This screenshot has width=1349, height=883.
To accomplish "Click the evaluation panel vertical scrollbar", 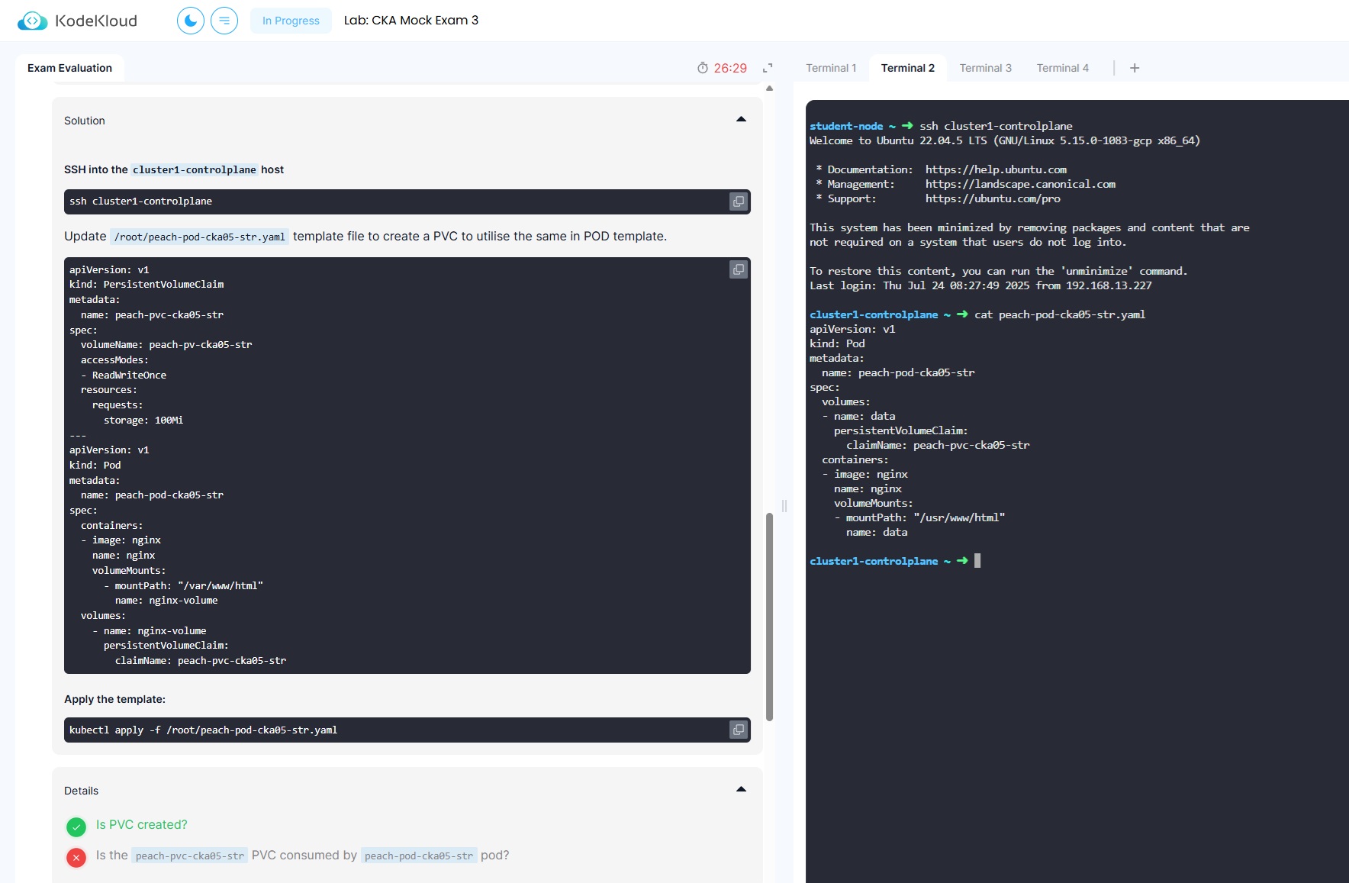I will pos(769,617).
